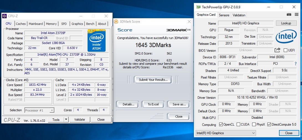Expand the Tools dropdown arrow

pos(66,120)
